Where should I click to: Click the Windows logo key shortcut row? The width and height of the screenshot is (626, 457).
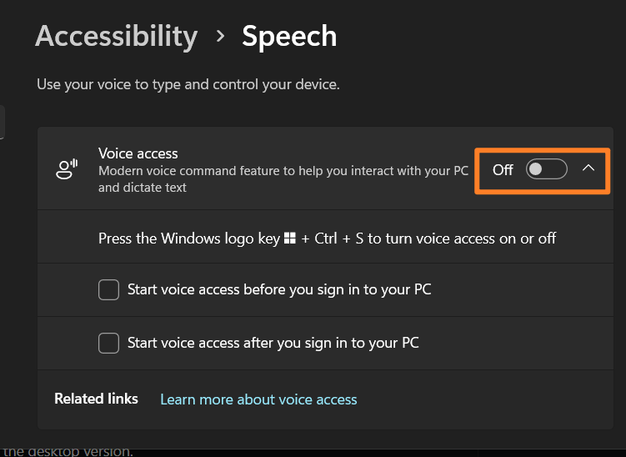tap(325, 237)
